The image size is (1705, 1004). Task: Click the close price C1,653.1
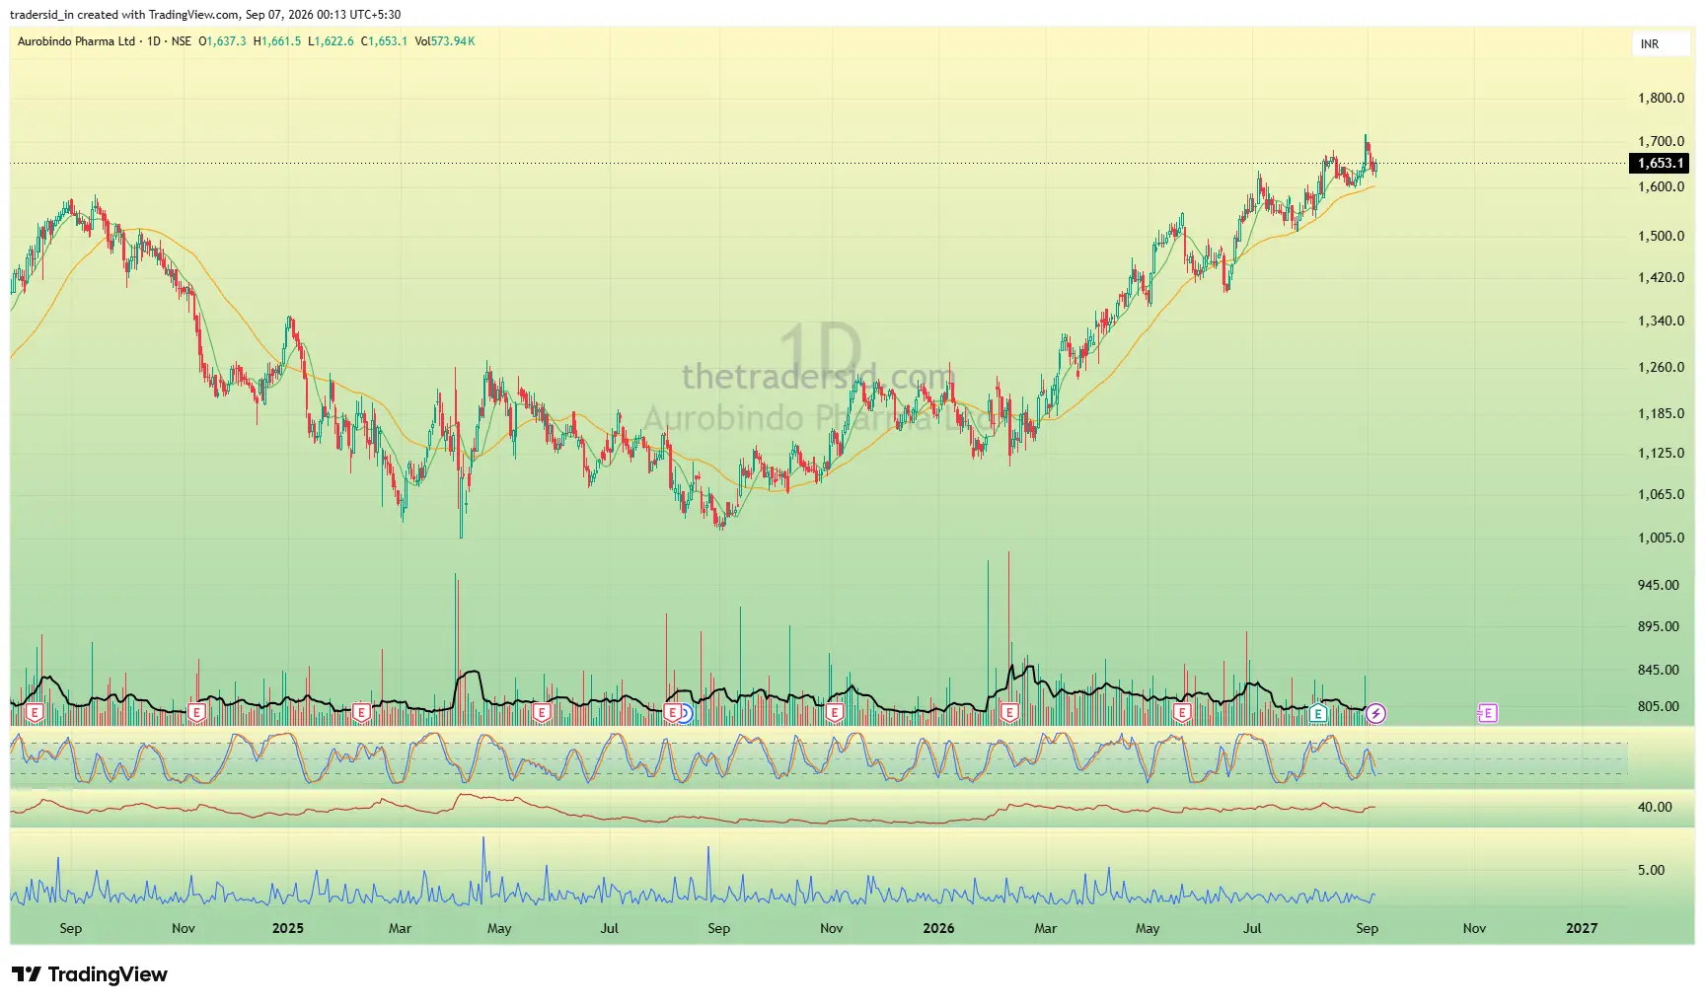click(x=384, y=41)
